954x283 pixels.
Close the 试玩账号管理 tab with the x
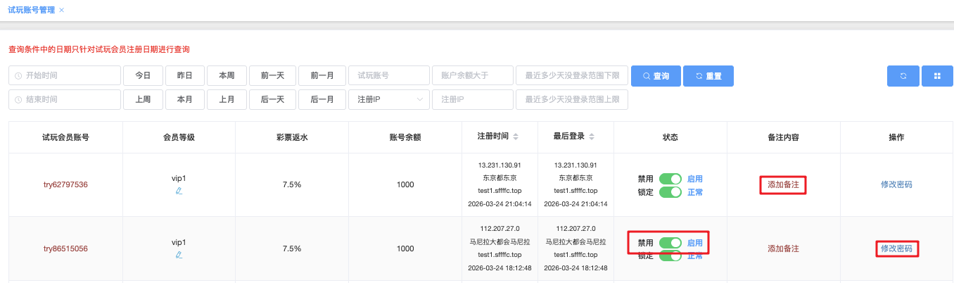pos(62,10)
